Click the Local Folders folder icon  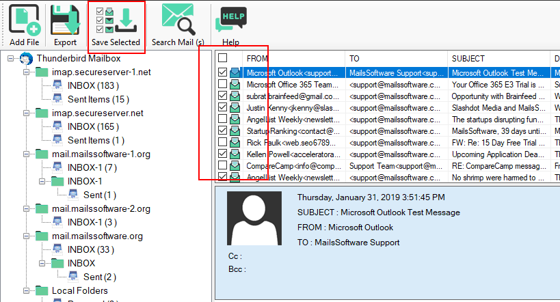(x=42, y=290)
